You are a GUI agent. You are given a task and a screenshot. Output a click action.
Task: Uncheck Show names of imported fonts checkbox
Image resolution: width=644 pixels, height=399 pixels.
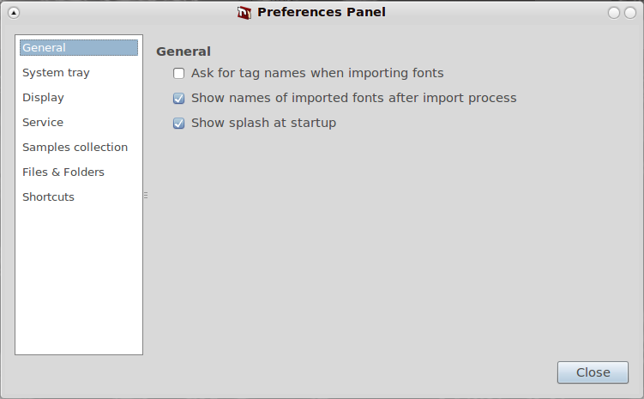point(178,98)
